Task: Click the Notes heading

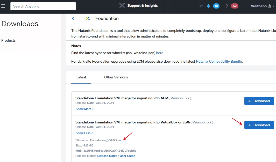Action: pos(76,46)
